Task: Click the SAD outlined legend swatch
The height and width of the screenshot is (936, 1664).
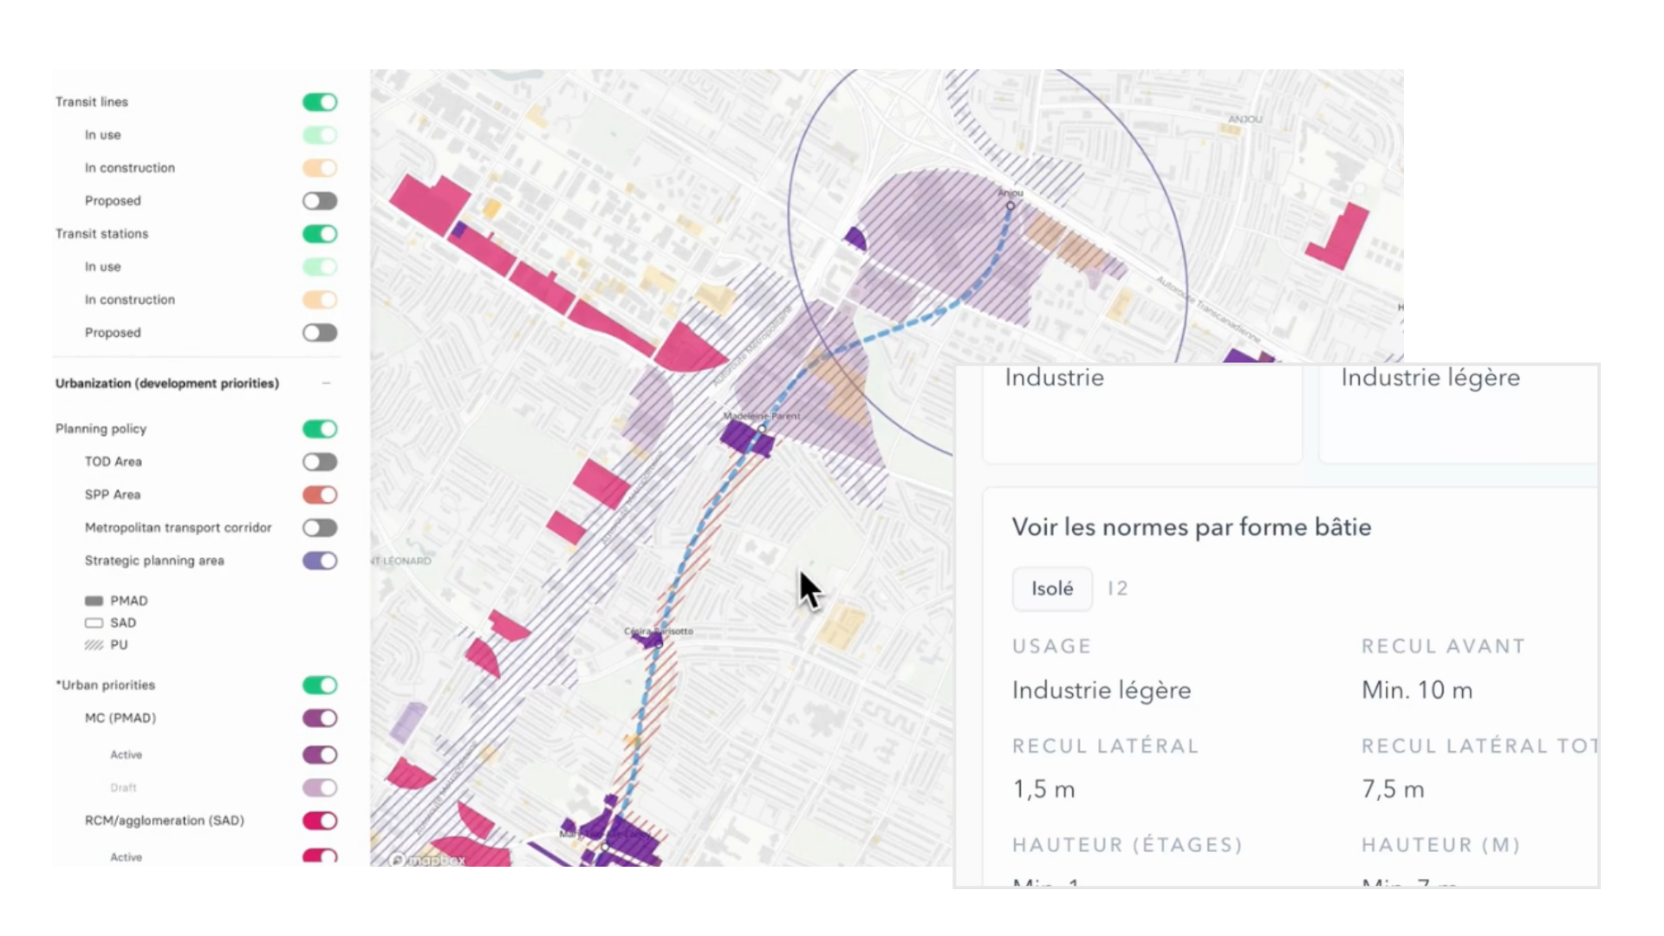Action: 94,623
